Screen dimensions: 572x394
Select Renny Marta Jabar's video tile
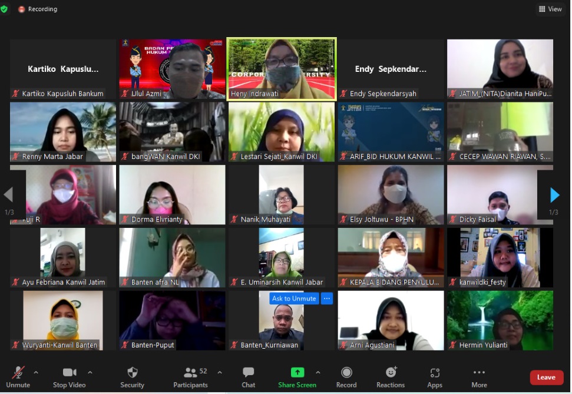pos(63,132)
